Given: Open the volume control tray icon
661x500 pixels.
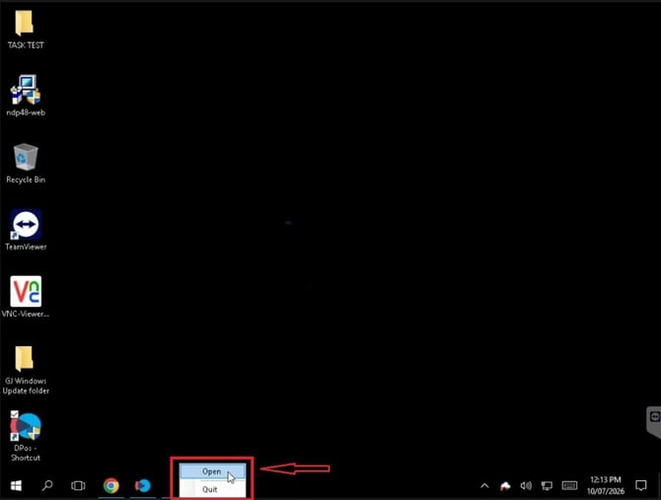Looking at the screenshot, I should coord(526,486).
